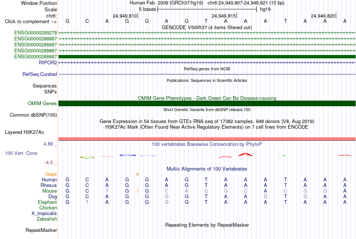Open the Short Genetic Variants dbSNP title
Viewport: 356px width, 239px height.
tap(207, 110)
